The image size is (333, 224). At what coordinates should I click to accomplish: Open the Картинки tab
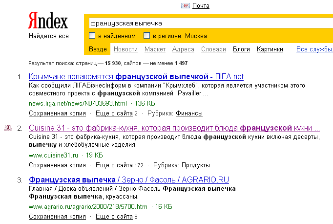click(x=270, y=49)
